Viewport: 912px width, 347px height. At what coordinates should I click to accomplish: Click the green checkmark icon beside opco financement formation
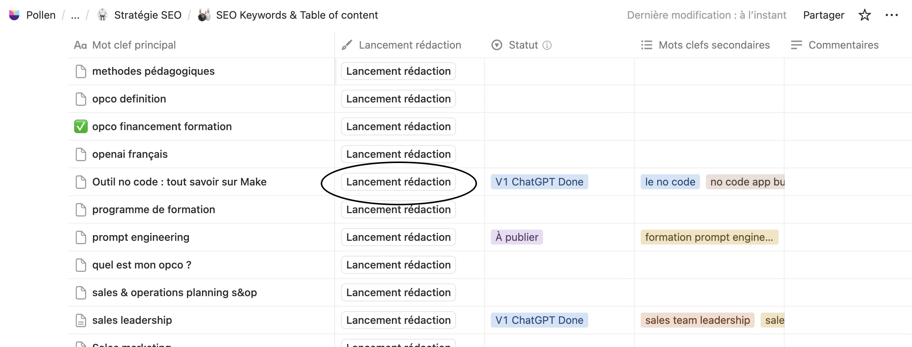tap(81, 126)
